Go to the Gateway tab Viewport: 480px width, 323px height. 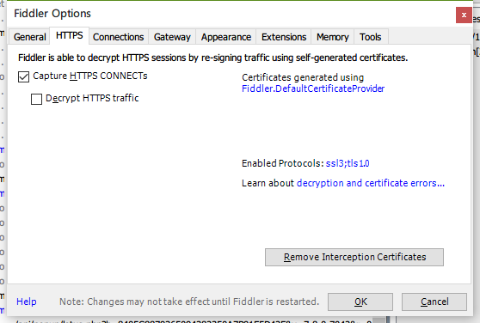tap(172, 37)
